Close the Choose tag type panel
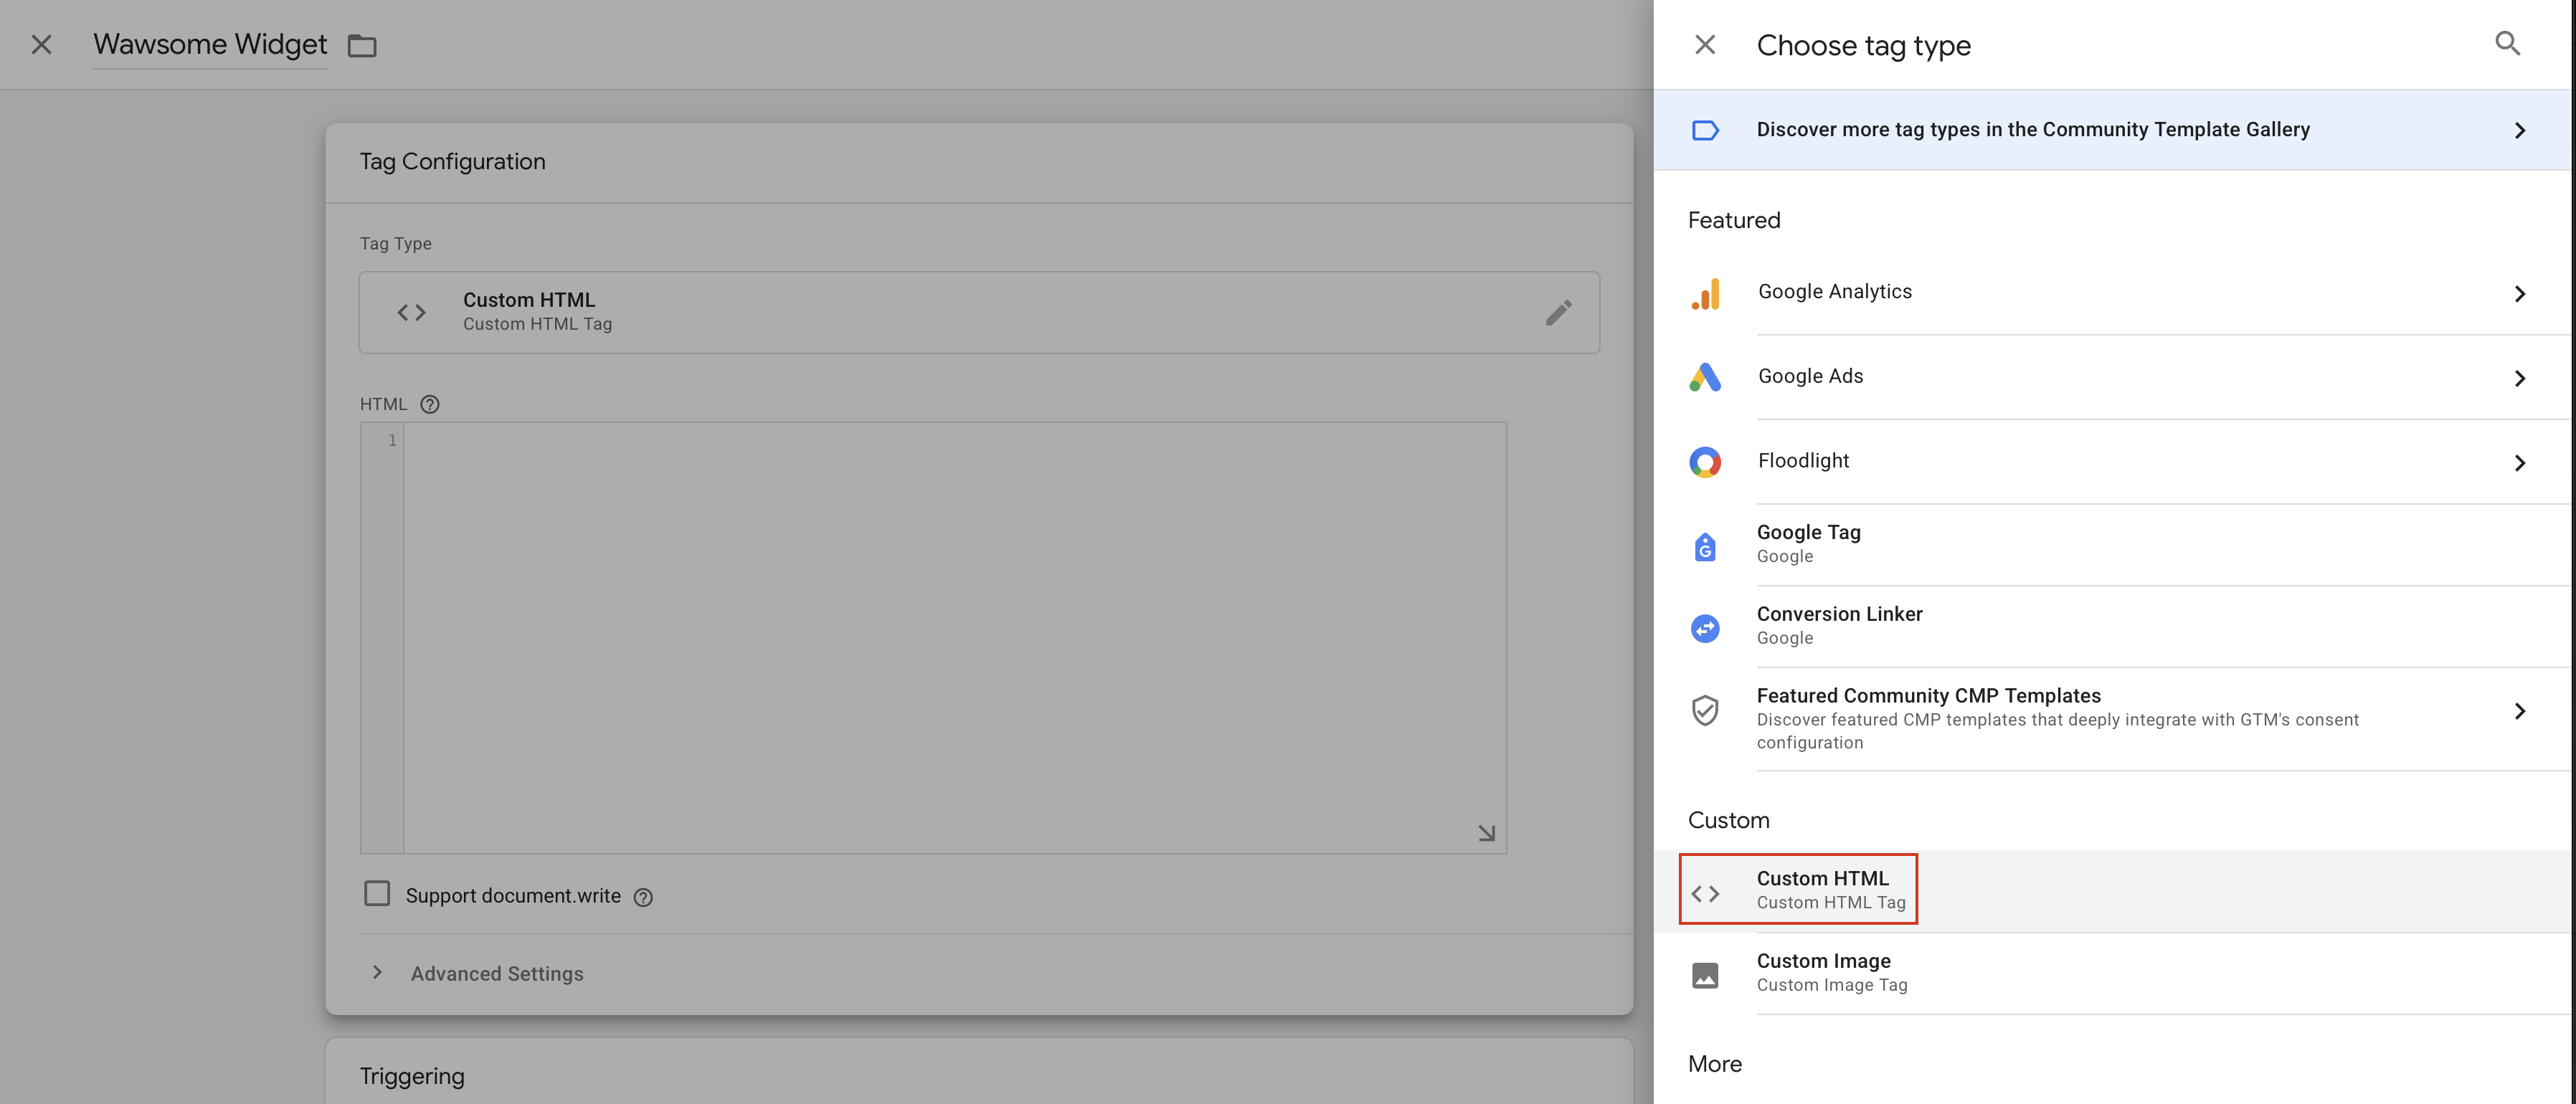This screenshot has width=2576, height=1104. [1705, 45]
